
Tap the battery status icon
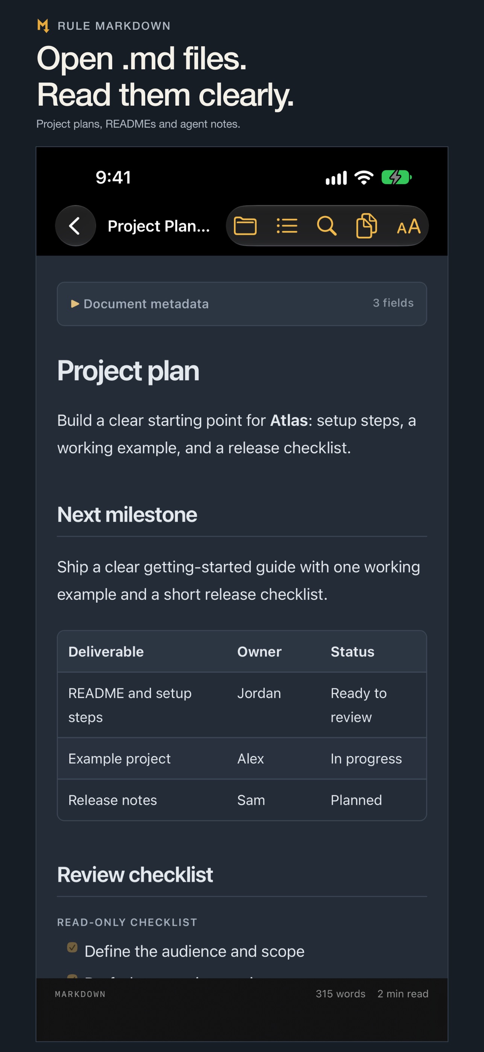coord(396,177)
